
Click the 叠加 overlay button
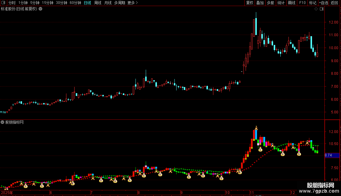[260, 3]
